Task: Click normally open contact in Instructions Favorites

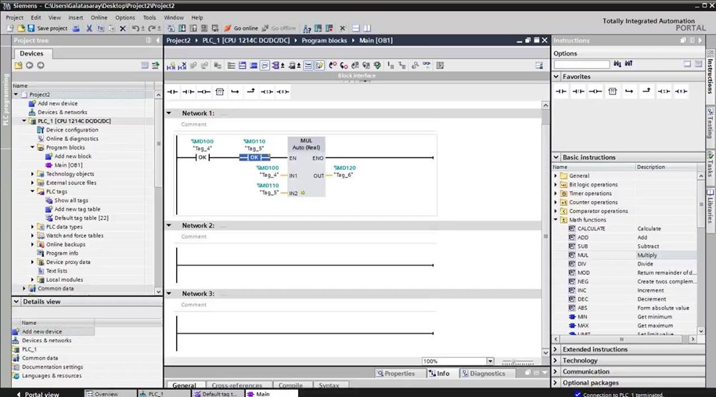Action: coord(561,91)
